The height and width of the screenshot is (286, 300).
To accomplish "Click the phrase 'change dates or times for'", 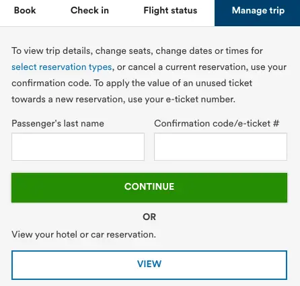I will 209,51.
